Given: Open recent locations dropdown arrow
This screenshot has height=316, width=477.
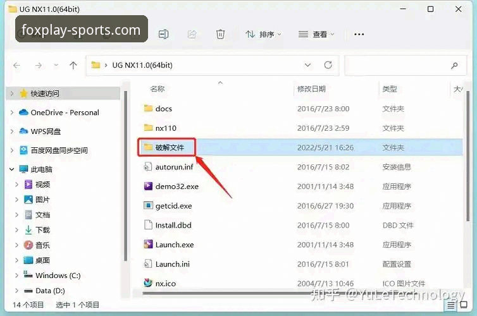Looking at the screenshot, I should click(x=56, y=65).
